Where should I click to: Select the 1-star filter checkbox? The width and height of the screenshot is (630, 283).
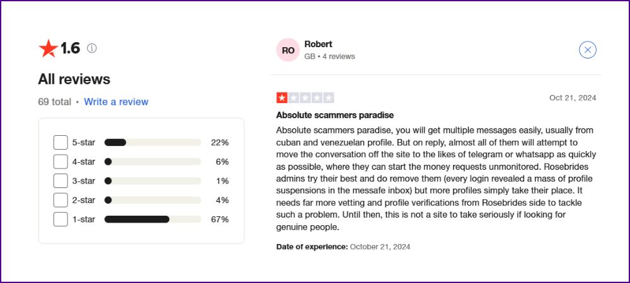(x=60, y=219)
